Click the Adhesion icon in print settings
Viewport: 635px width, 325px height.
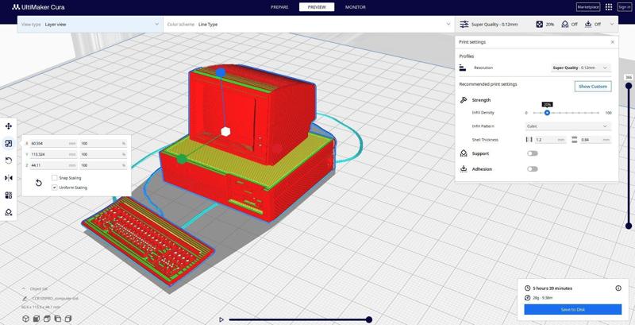[x=464, y=169]
